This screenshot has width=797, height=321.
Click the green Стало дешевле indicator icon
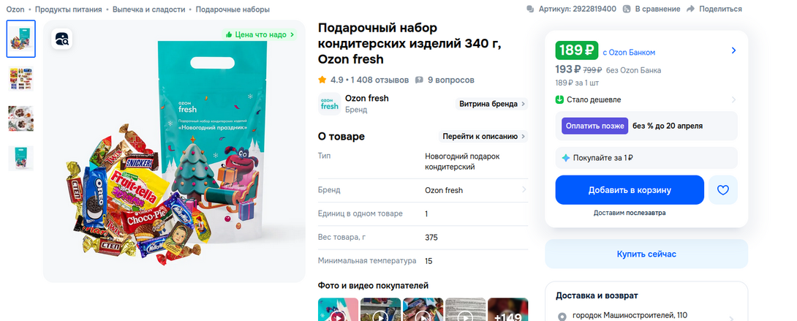(x=559, y=99)
